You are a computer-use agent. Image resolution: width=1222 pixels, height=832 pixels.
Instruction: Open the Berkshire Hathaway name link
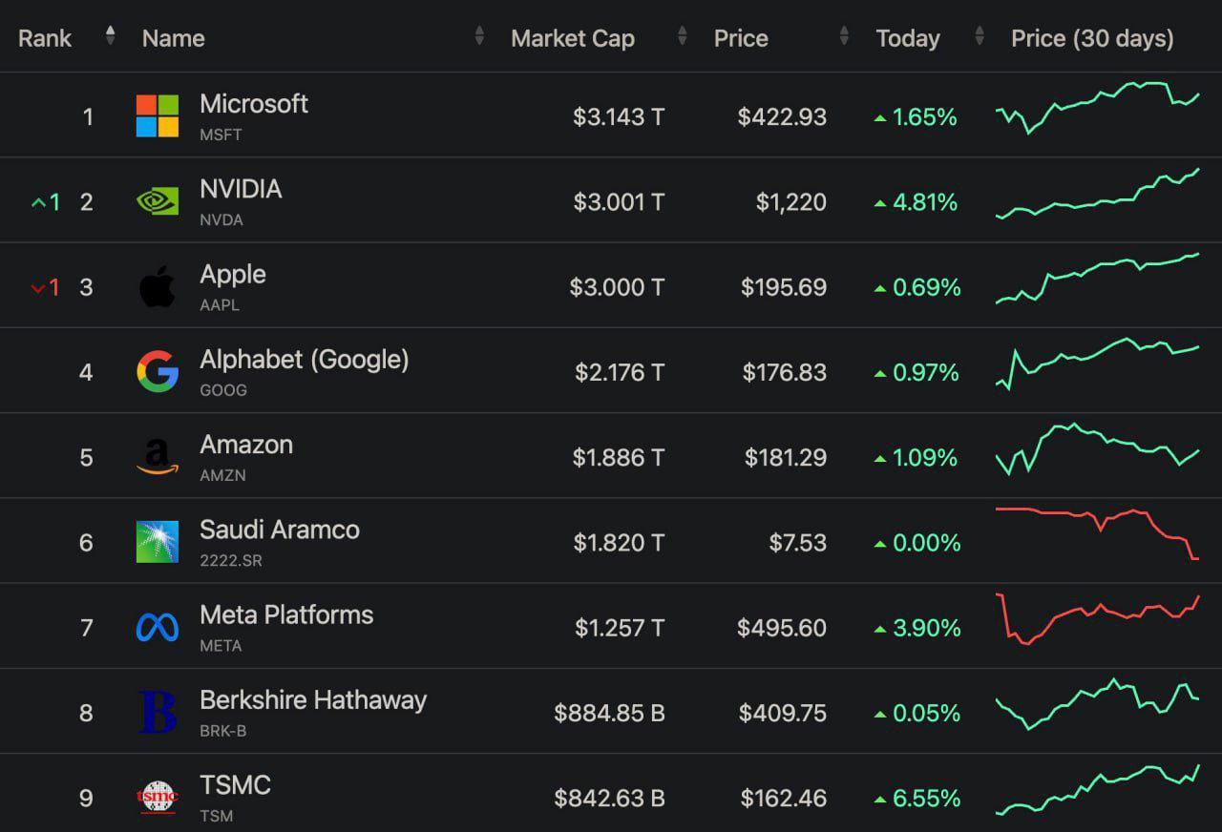tap(313, 700)
